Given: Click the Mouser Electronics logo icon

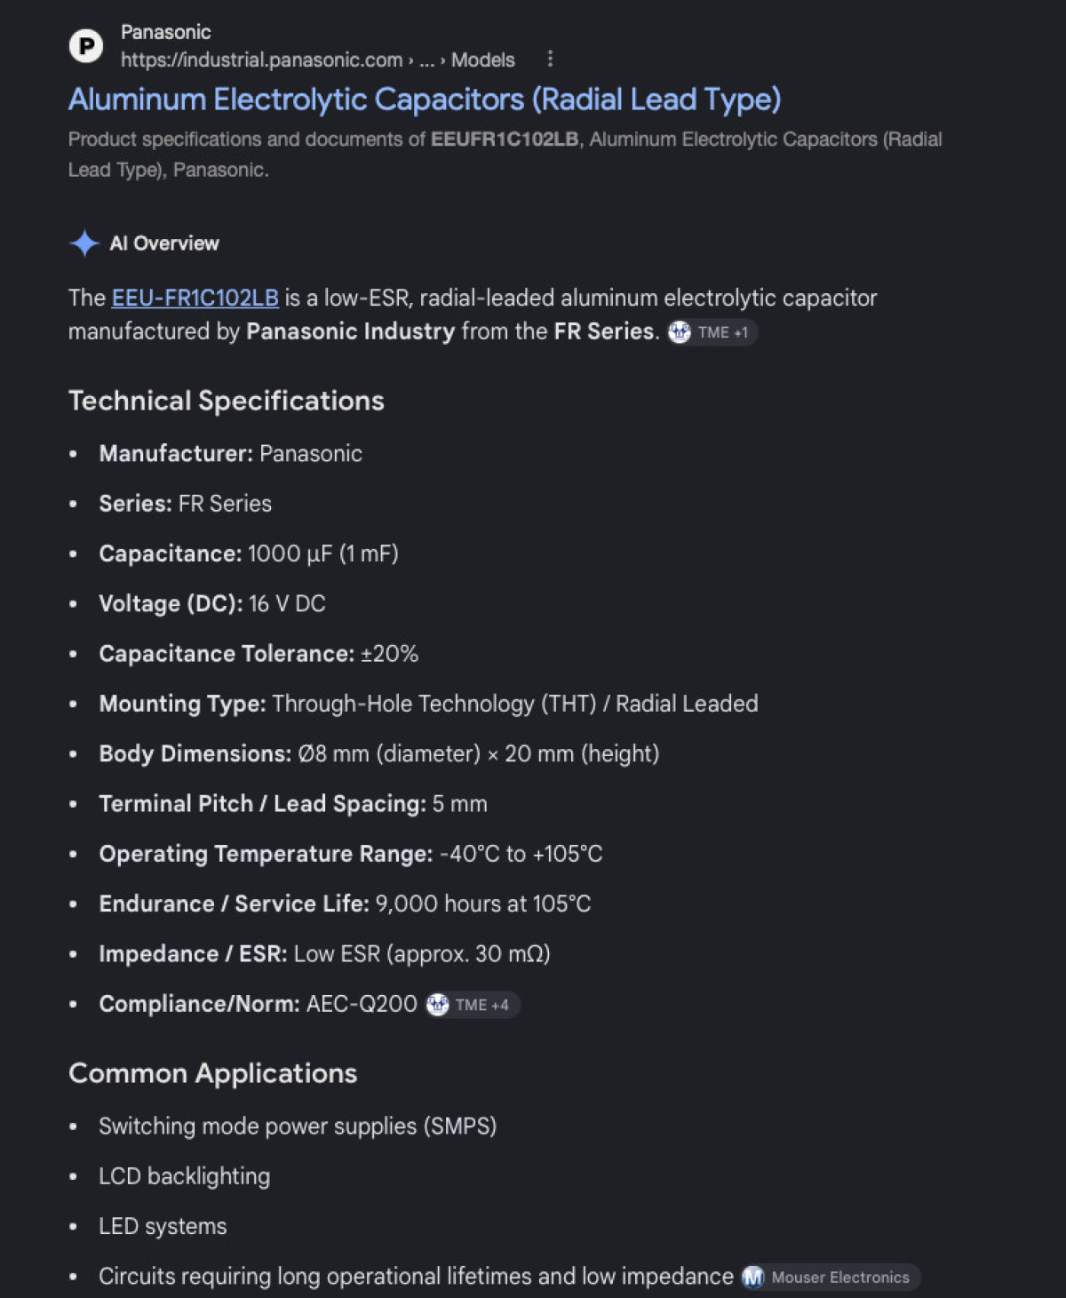Looking at the screenshot, I should point(753,1278).
